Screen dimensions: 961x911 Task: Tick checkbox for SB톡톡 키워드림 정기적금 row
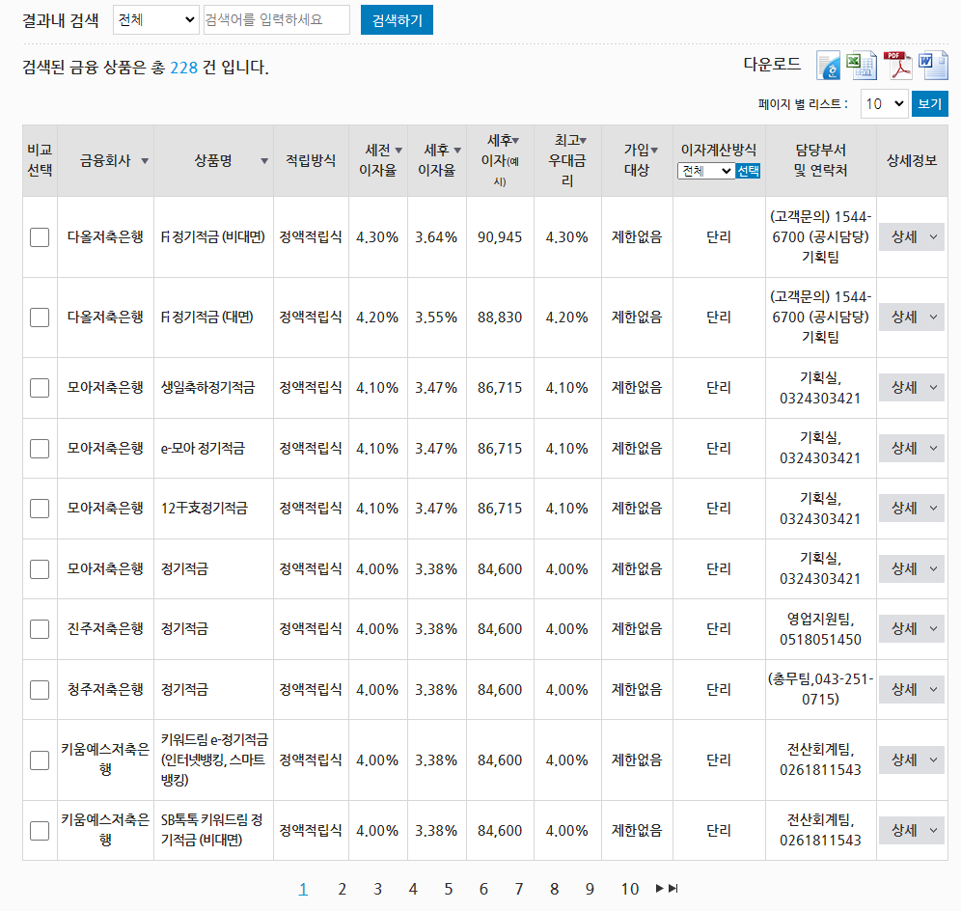[x=40, y=831]
